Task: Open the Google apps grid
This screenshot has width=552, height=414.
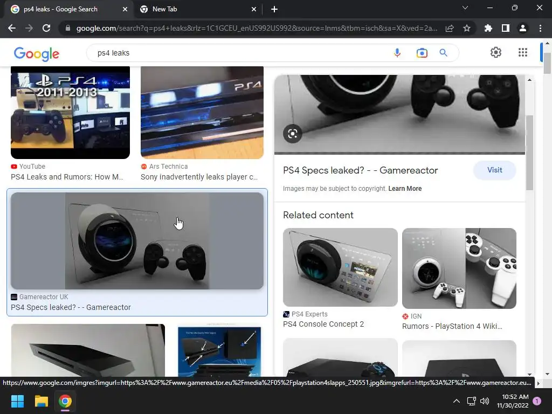Action: 523,52
